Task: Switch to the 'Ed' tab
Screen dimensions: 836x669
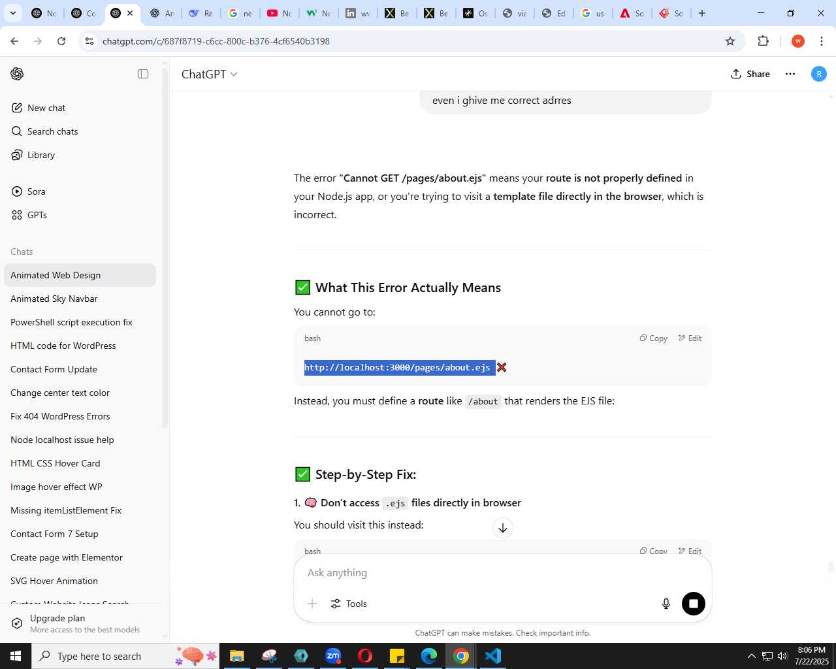Action: [554, 13]
